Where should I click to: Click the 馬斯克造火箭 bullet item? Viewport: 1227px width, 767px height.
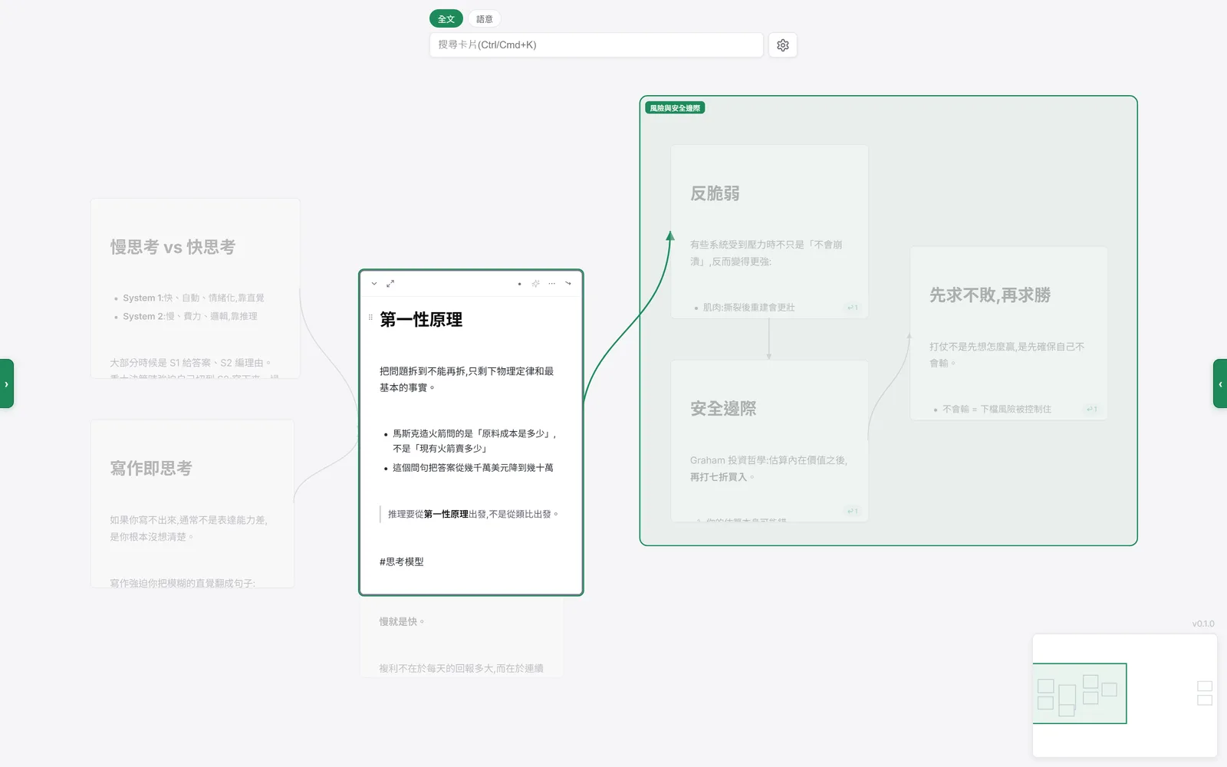[475, 441]
